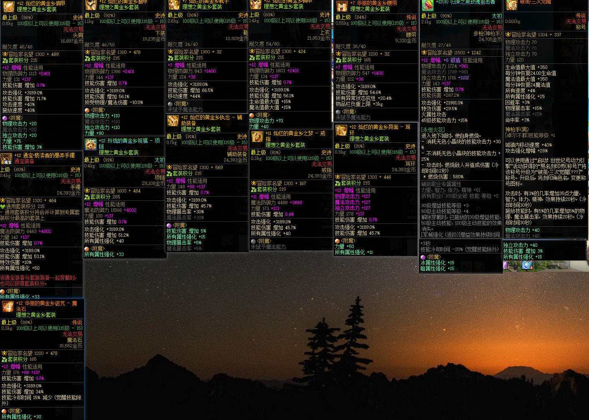
Task: Click the 归来之黑玫瑰狙击者 weapon icon
Action: [427, 5]
